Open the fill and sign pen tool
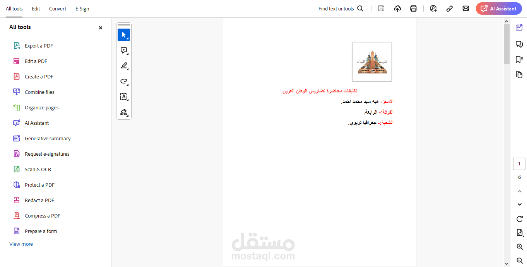Screen dimensions: 527x267 tap(124, 112)
